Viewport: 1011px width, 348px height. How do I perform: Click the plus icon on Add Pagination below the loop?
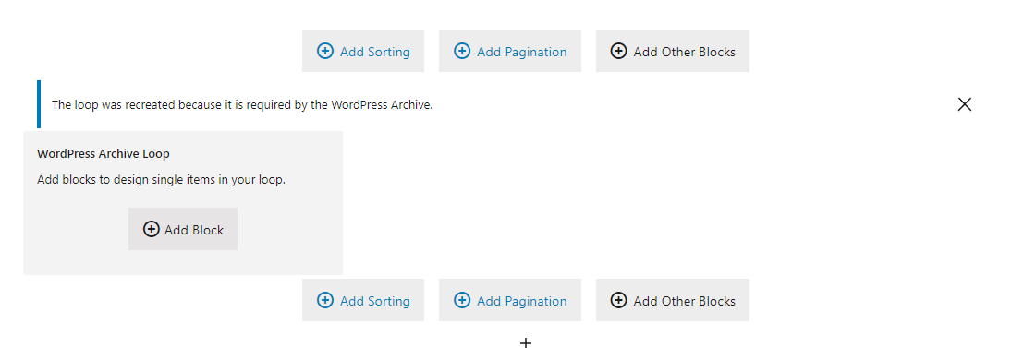tap(462, 300)
